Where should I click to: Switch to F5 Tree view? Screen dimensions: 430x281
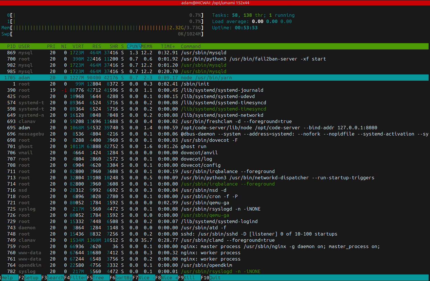(x=98, y=278)
